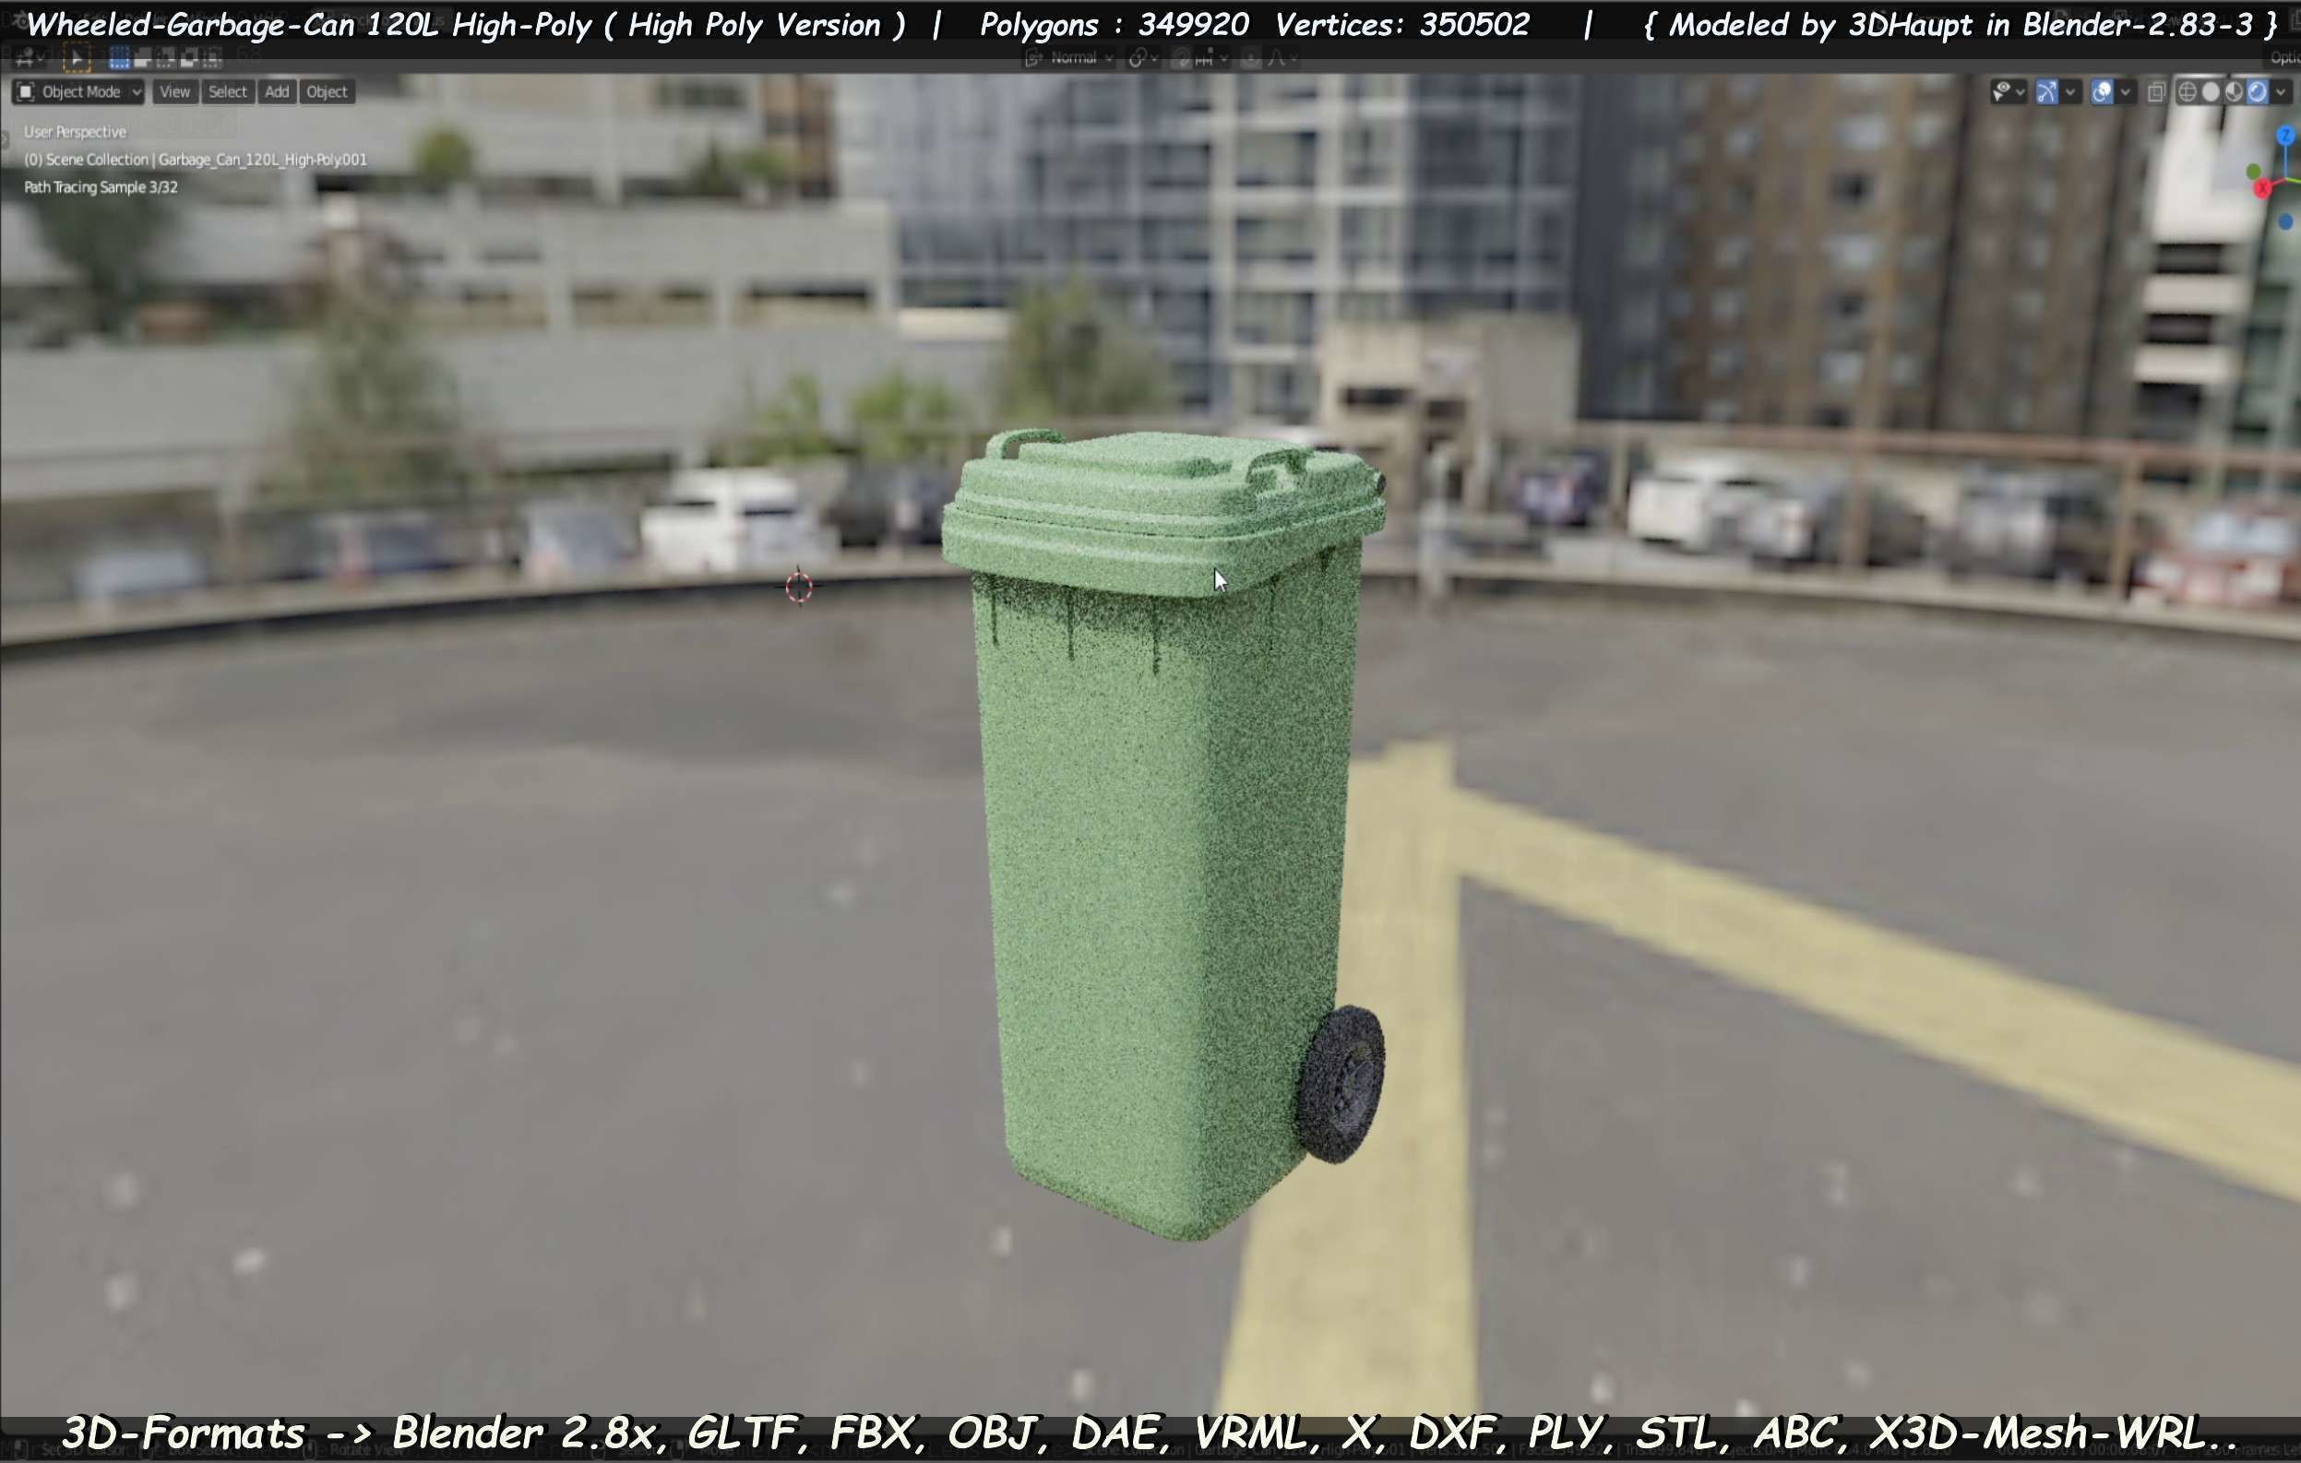Set selection mode to New
The width and height of the screenshot is (2301, 1463).
coord(118,59)
